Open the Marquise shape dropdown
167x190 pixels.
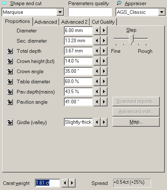60,12
